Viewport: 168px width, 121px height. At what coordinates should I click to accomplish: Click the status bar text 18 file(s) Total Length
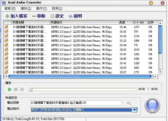tap(33, 119)
